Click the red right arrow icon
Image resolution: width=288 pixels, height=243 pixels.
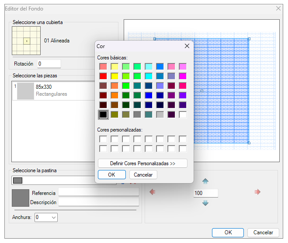click(257, 192)
